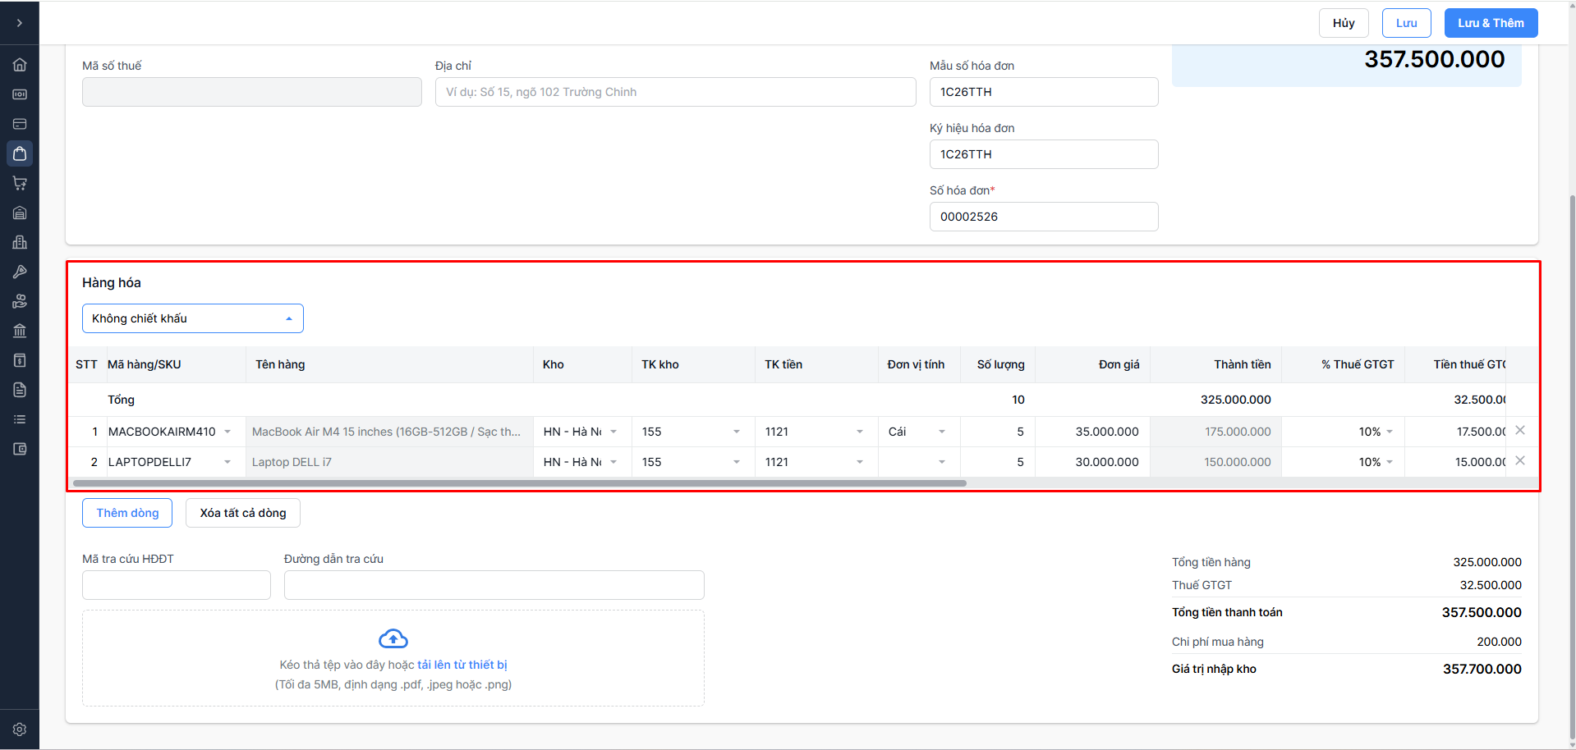The image size is (1576, 750).
Task: Click the tải lên từ thiết bị link
Action: (x=462, y=665)
